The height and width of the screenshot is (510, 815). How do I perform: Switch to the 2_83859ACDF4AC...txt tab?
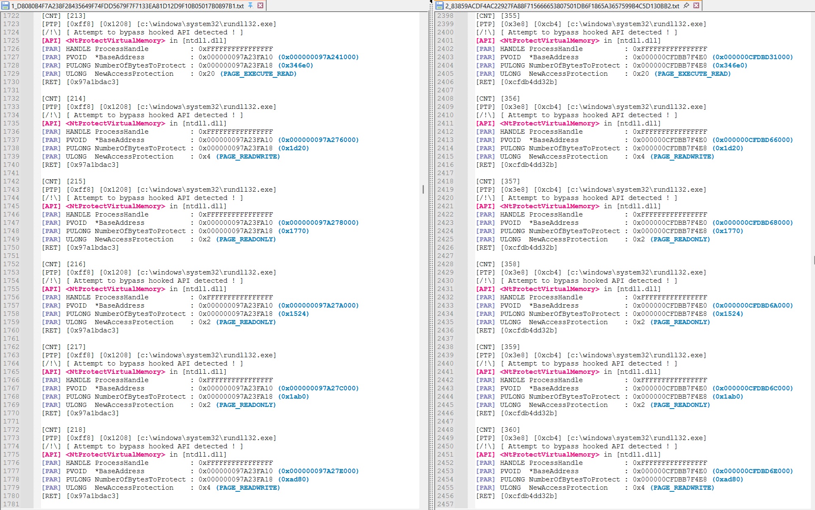point(562,5)
